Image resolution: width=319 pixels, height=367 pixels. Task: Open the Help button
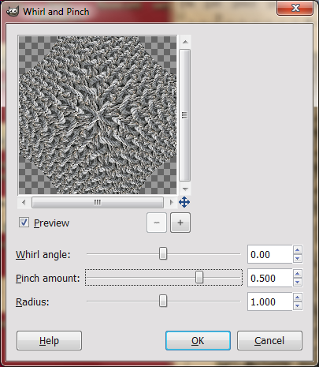point(49,341)
